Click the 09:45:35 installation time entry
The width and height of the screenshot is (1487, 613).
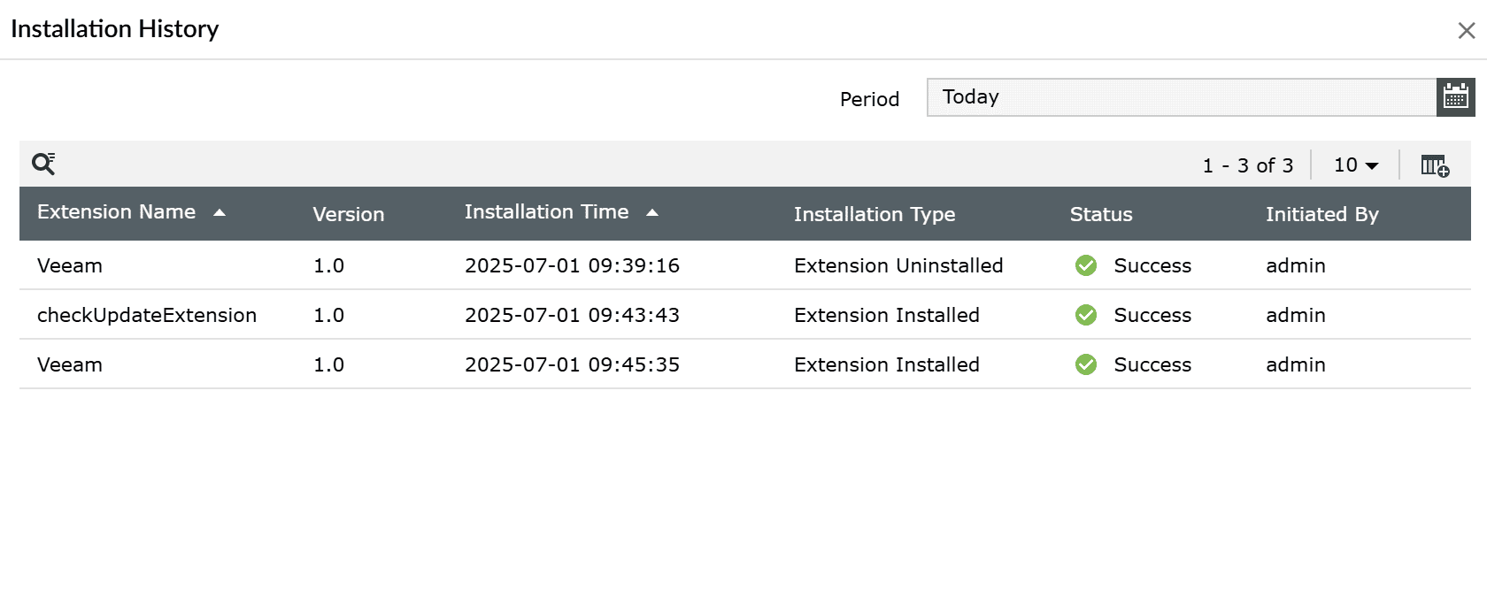click(x=572, y=364)
